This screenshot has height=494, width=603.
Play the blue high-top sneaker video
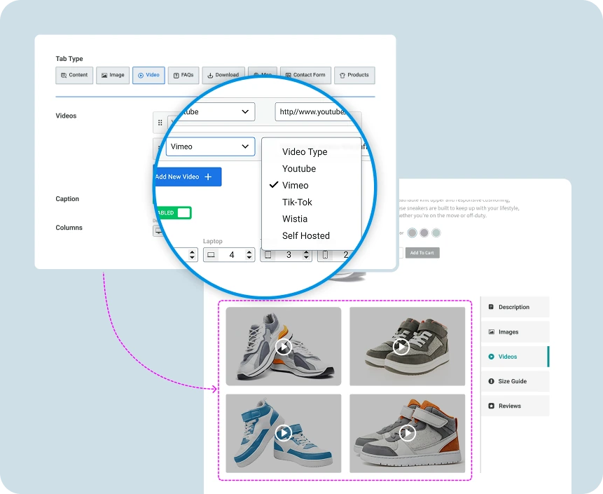click(x=283, y=433)
